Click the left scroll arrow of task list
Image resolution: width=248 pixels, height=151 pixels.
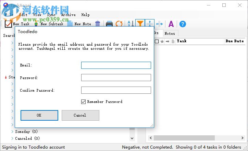(151, 138)
